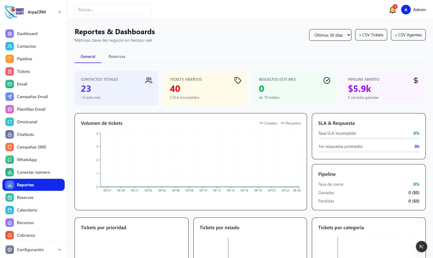Viewport: 433px width, 258px height.
Task: Toggle the Creados series in chart legend
Action: [268, 123]
